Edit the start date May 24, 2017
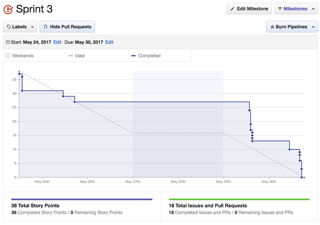 tap(57, 42)
